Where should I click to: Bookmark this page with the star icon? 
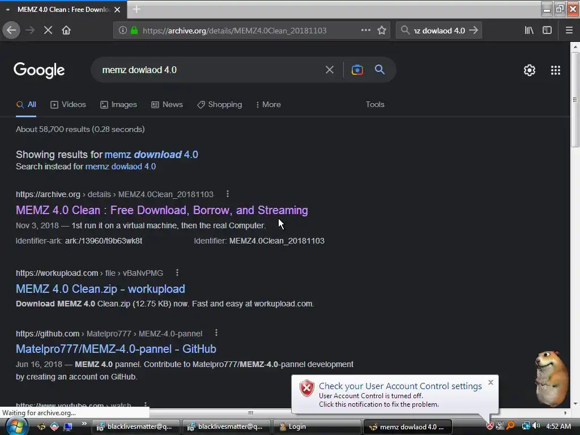(x=382, y=31)
